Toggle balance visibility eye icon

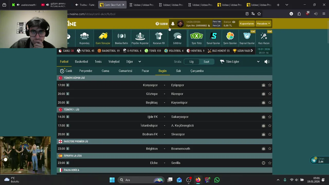234,22
